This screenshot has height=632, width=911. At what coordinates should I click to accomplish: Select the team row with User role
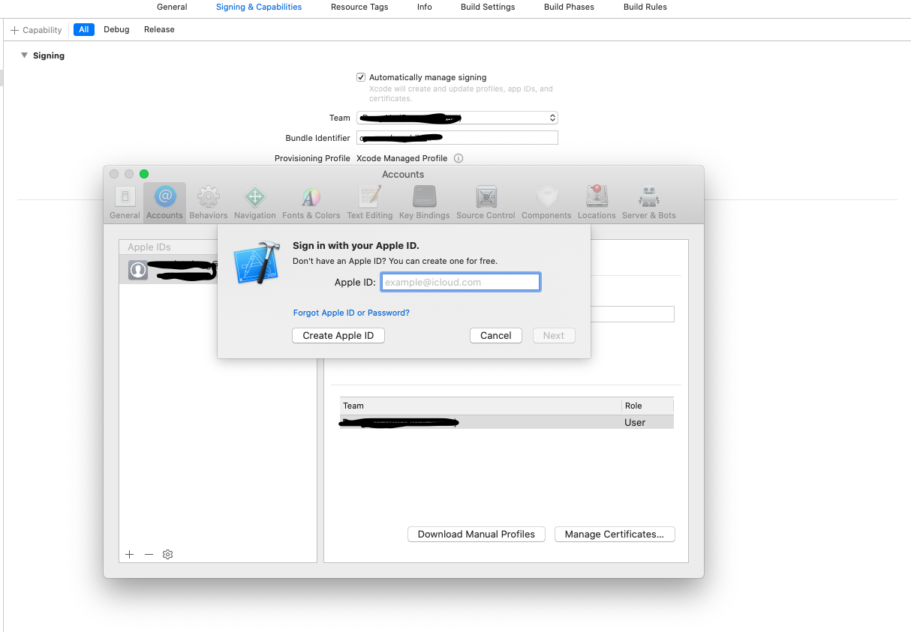coord(507,422)
